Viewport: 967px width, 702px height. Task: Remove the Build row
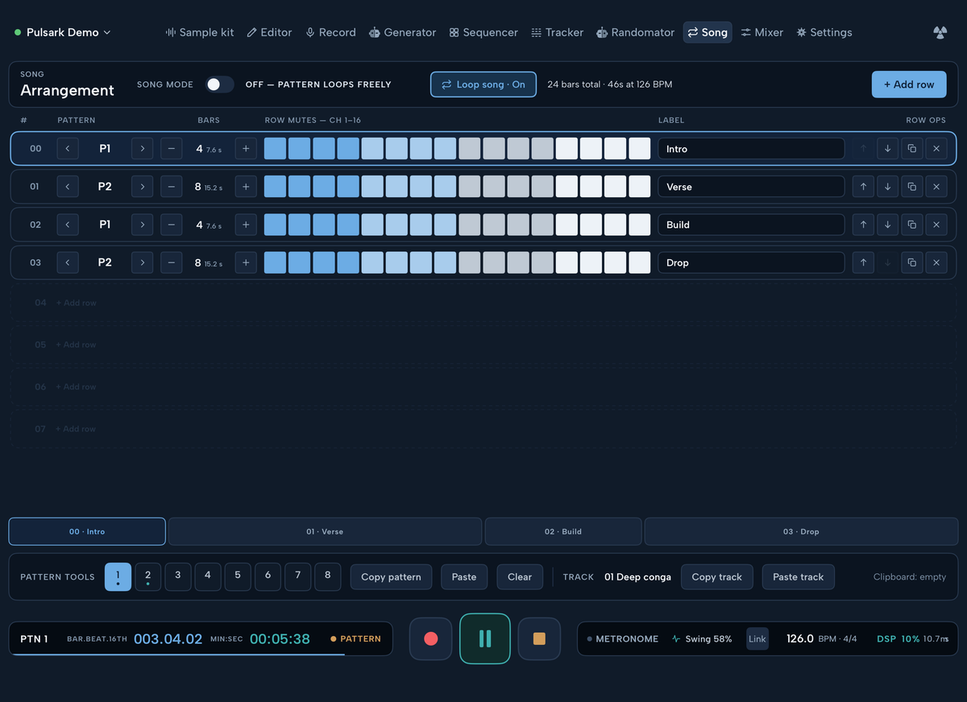tap(936, 225)
